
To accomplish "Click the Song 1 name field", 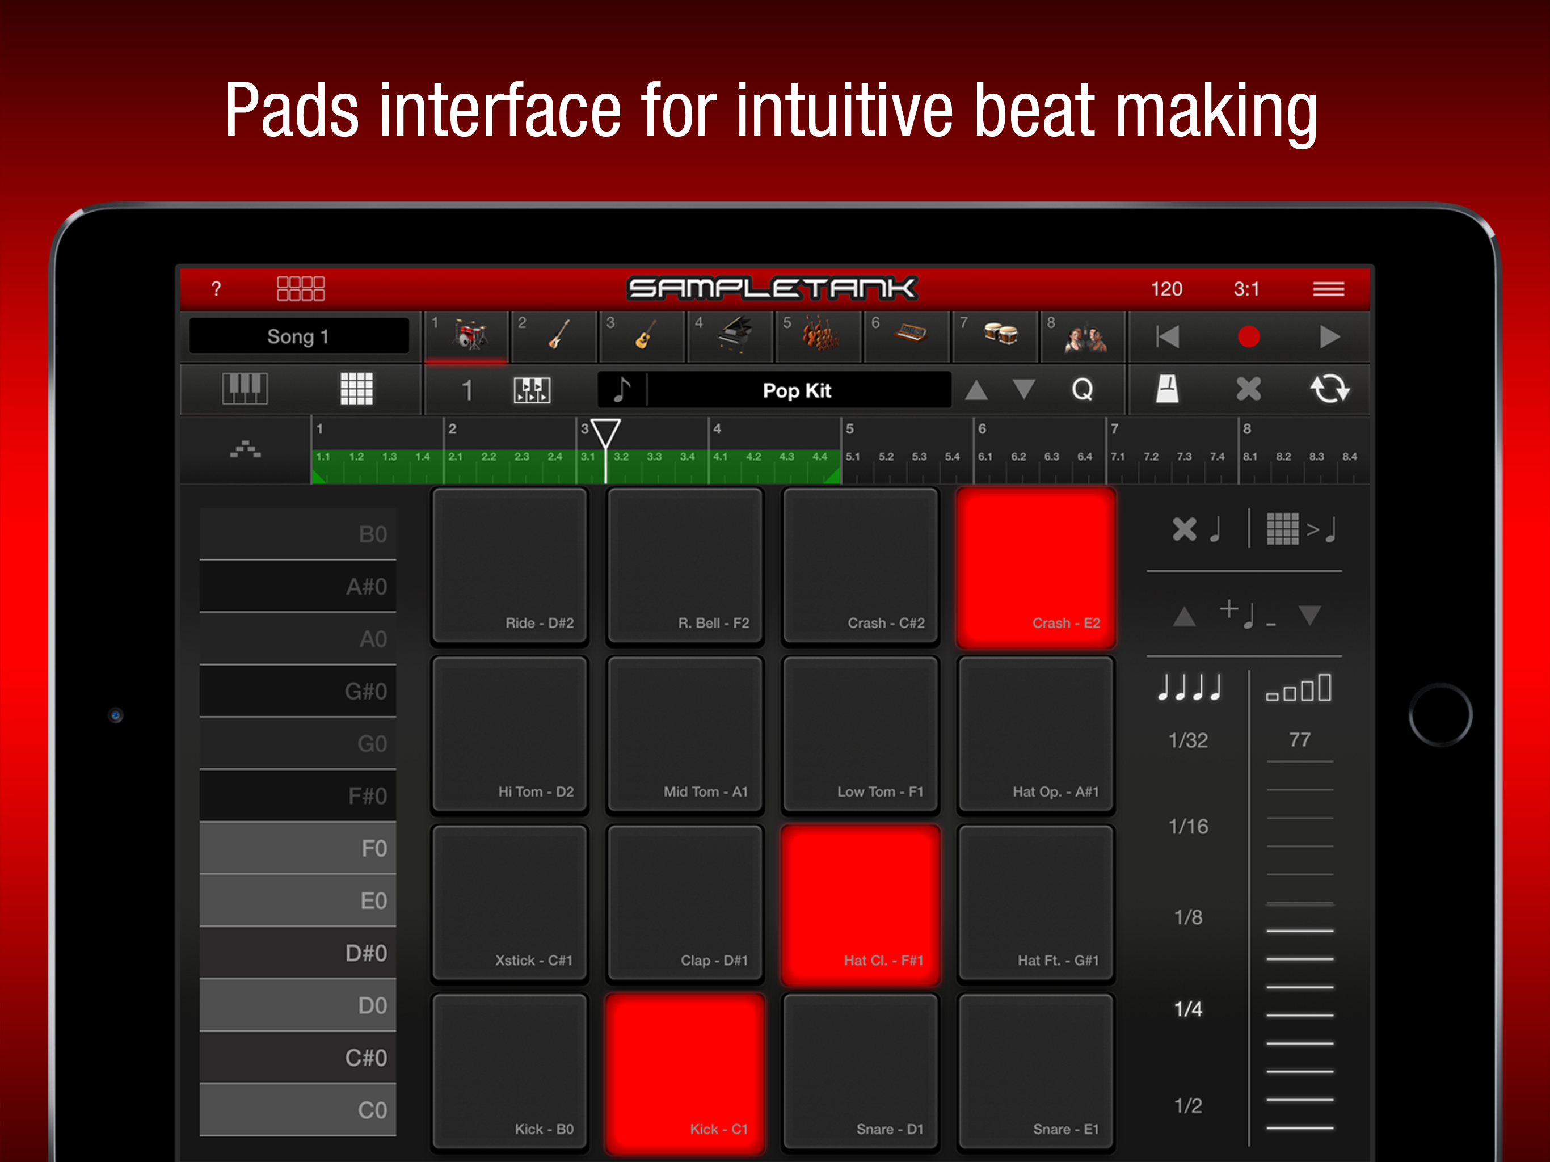I will tap(298, 336).
